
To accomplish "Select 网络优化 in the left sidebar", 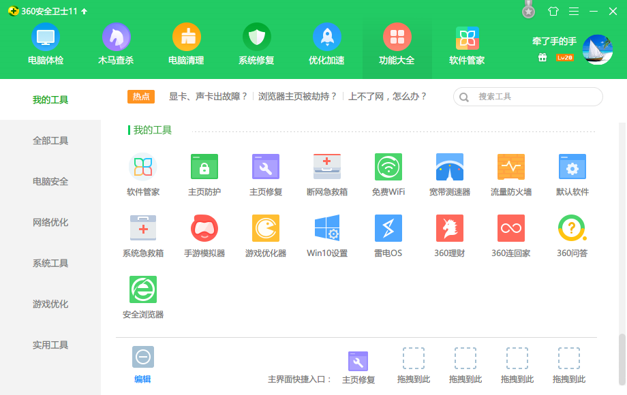I will [50, 222].
